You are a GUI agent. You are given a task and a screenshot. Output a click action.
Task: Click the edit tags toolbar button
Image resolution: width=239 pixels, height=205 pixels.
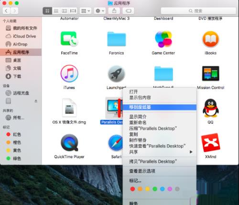[128, 11]
